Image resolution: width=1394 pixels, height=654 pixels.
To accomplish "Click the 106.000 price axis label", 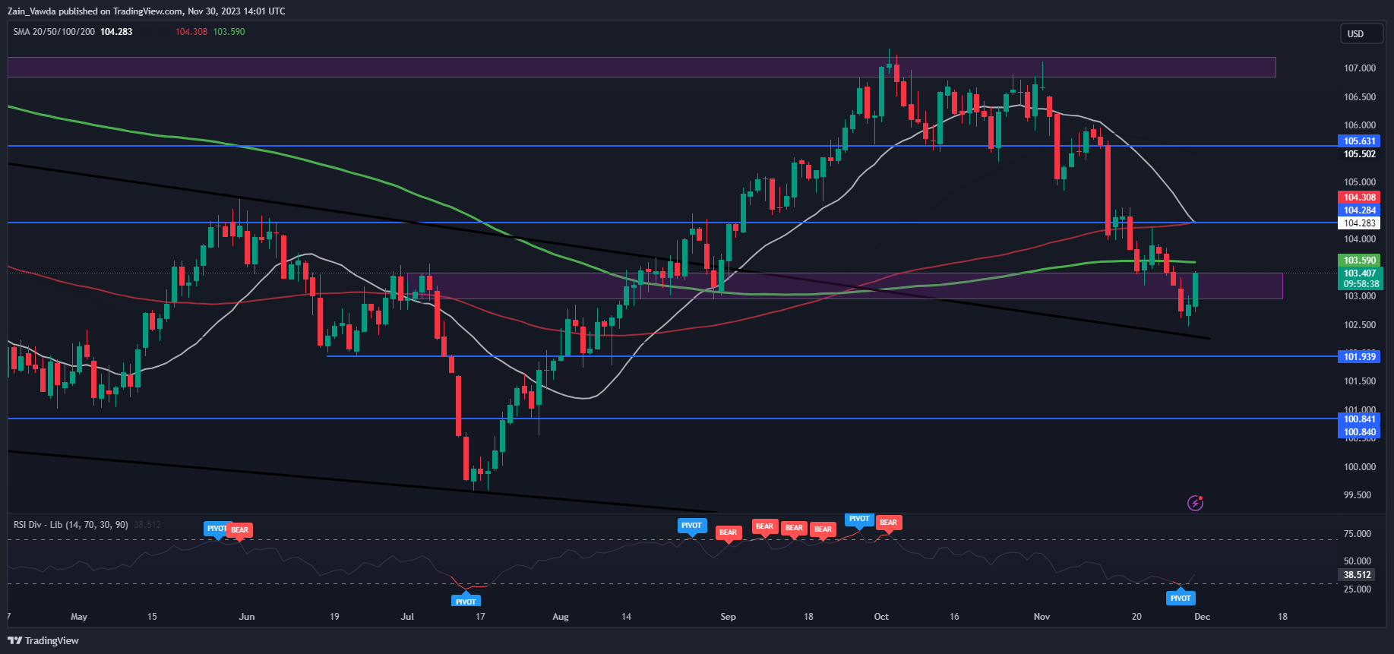I will tap(1359, 125).
